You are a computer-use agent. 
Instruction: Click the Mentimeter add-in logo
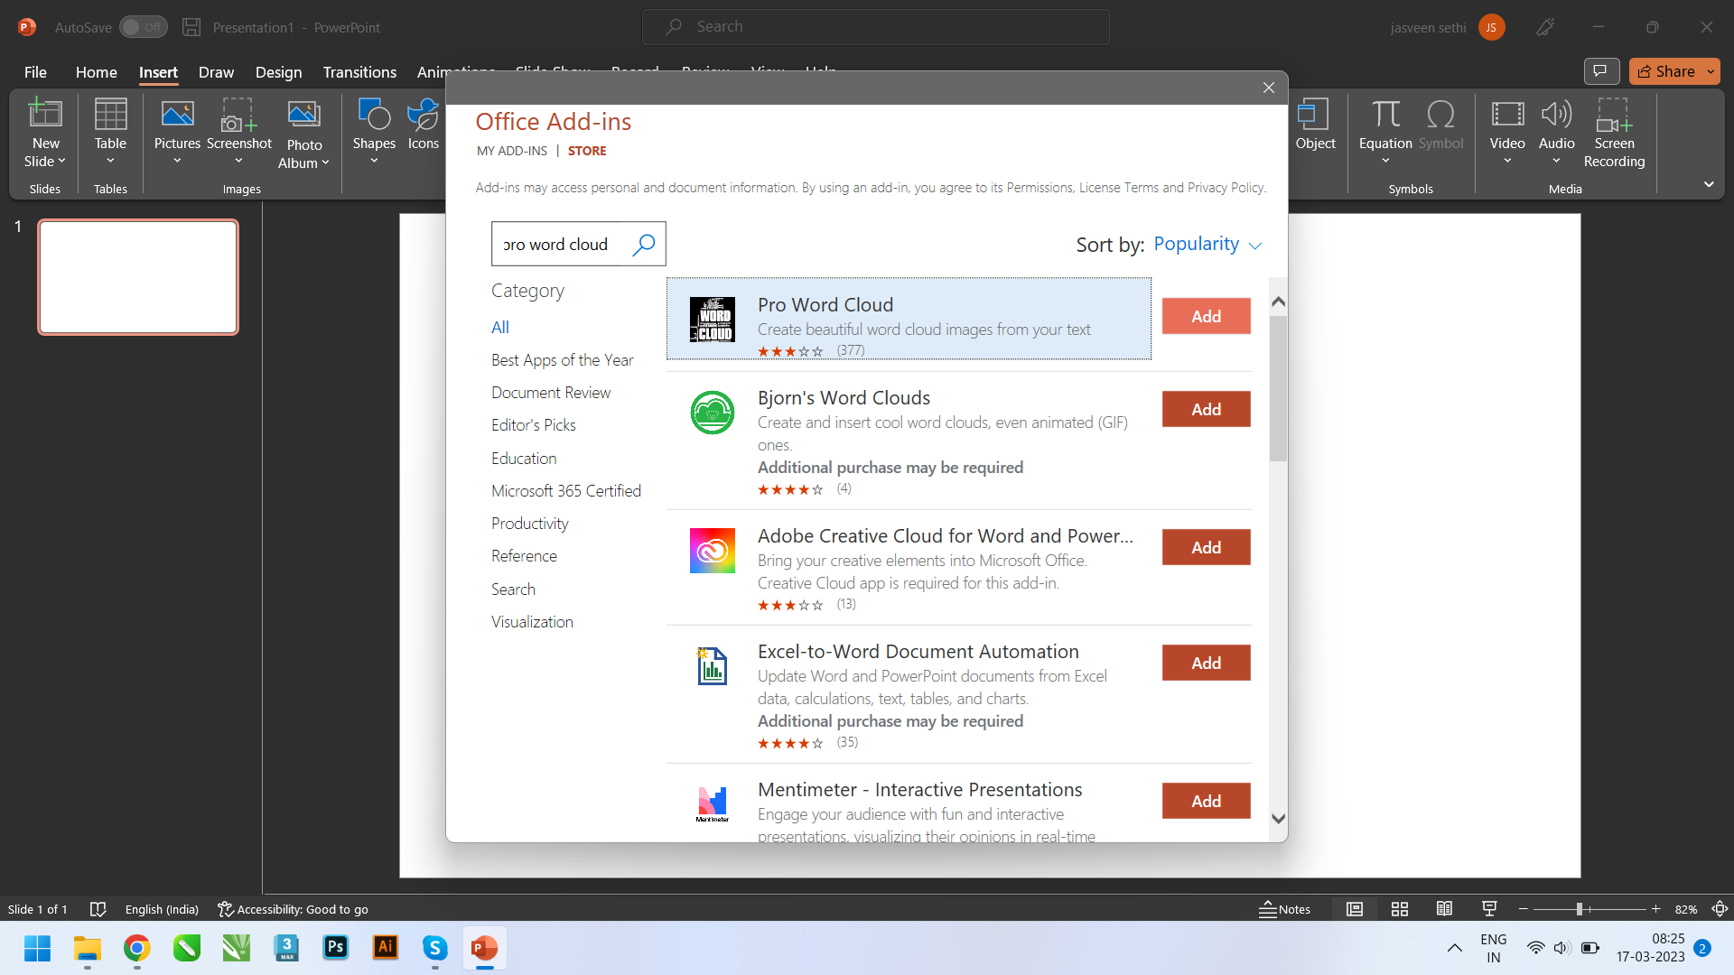point(713,803)
